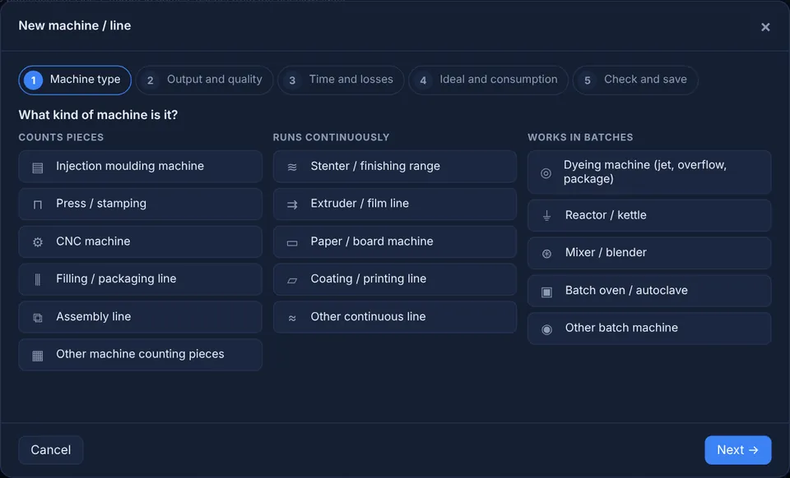
Task: Cancel the new machine dialog
Action: (51, 450)
